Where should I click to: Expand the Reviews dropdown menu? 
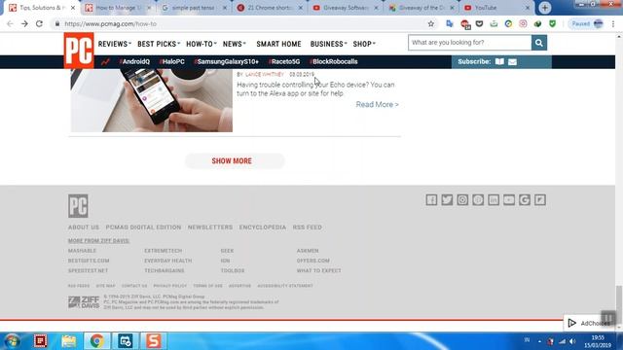pos(115,44)
